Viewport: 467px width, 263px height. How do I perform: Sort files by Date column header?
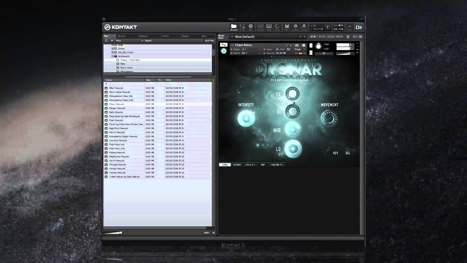[x=188, y=80]
